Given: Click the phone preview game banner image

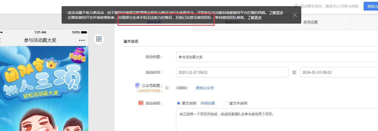Looking at the screenshot, I should [x=44, y=89].
